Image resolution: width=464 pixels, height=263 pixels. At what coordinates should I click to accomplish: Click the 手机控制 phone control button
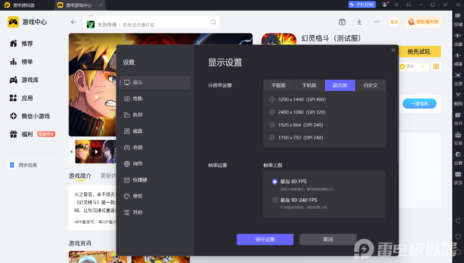coord(362,5)
